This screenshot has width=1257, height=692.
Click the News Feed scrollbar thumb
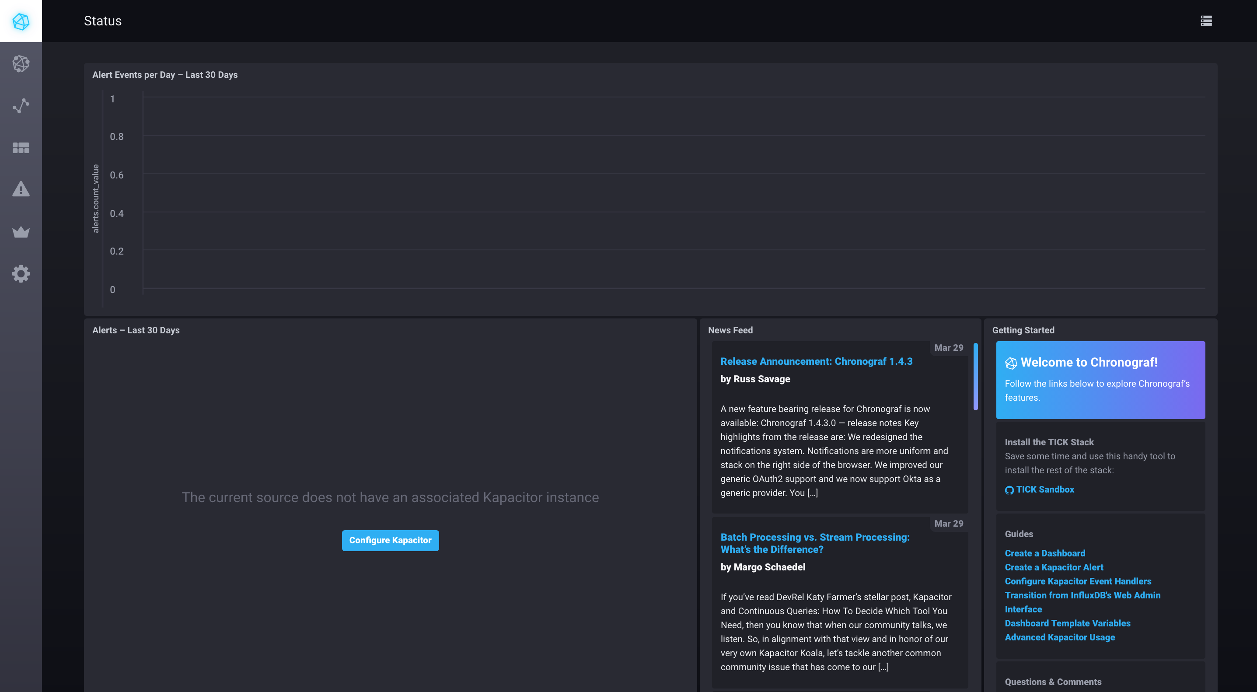[x=975, y=376]
